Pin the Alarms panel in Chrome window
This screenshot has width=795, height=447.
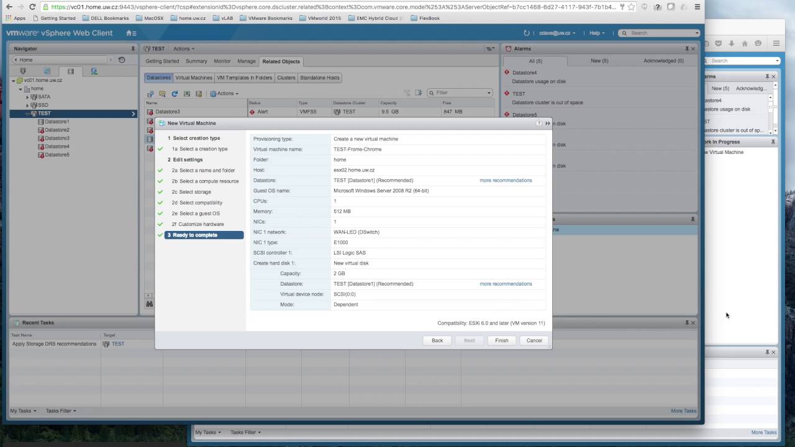pyautogui.click(x=687, y=48)
